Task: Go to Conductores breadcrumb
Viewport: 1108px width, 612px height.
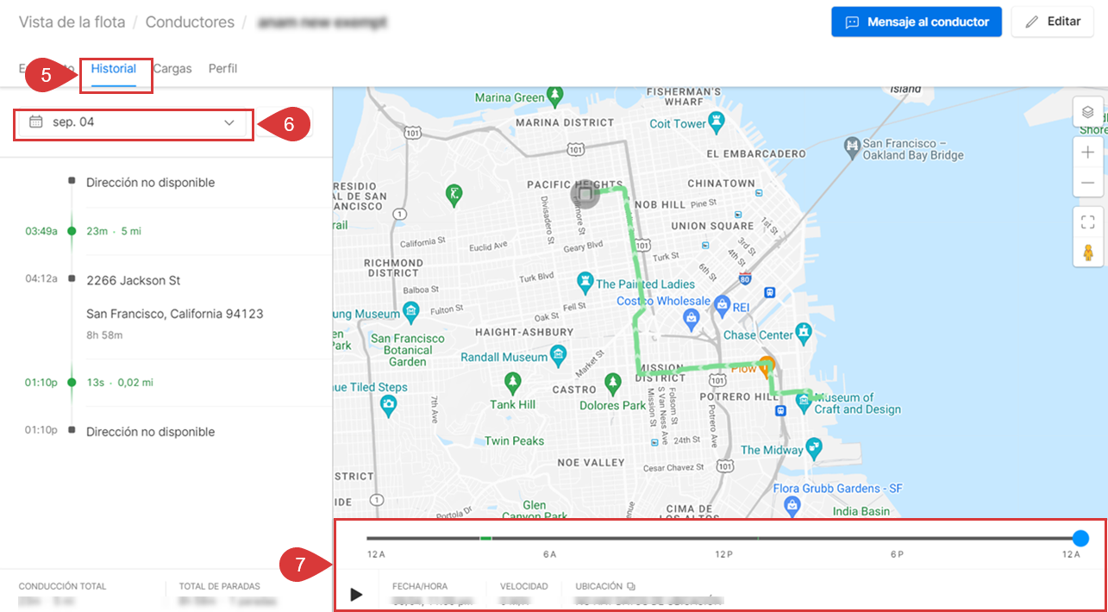Action: pyautogui.click(x=190, y=22)
